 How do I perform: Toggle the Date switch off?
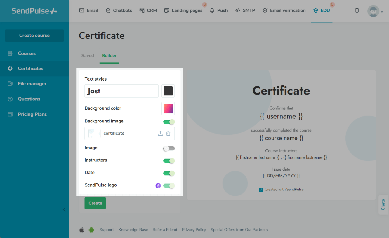pyautogui.click(x=169, y=173)
